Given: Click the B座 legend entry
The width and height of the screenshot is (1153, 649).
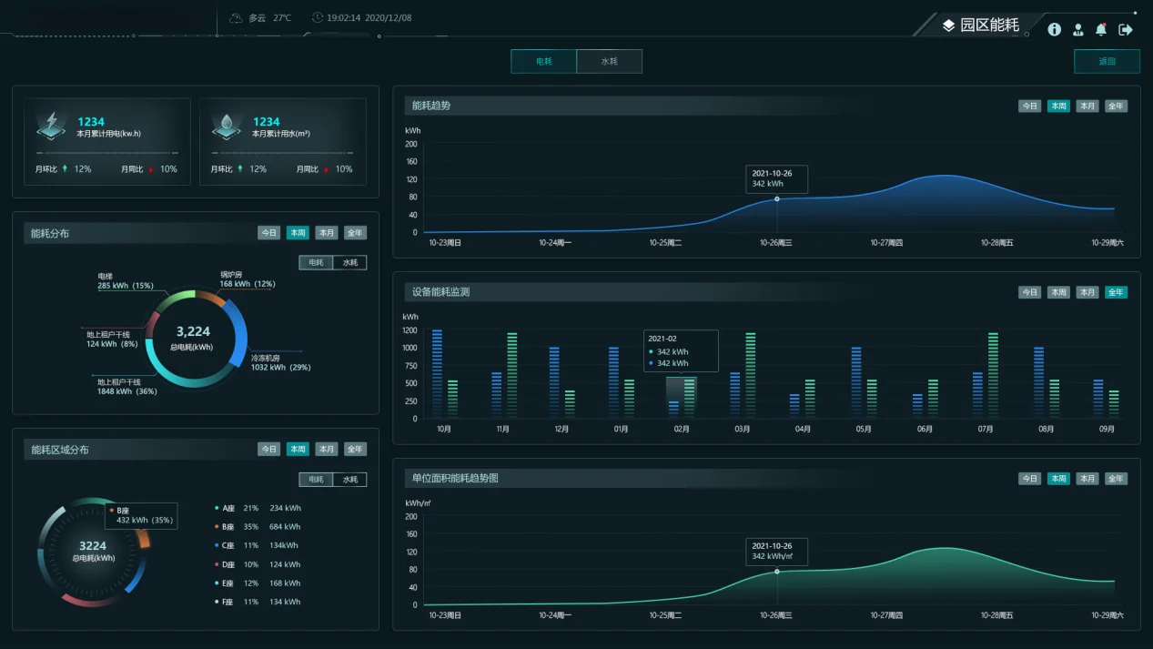Looking at the screenshot, I should pyautogui.click(x=258, y=527).
